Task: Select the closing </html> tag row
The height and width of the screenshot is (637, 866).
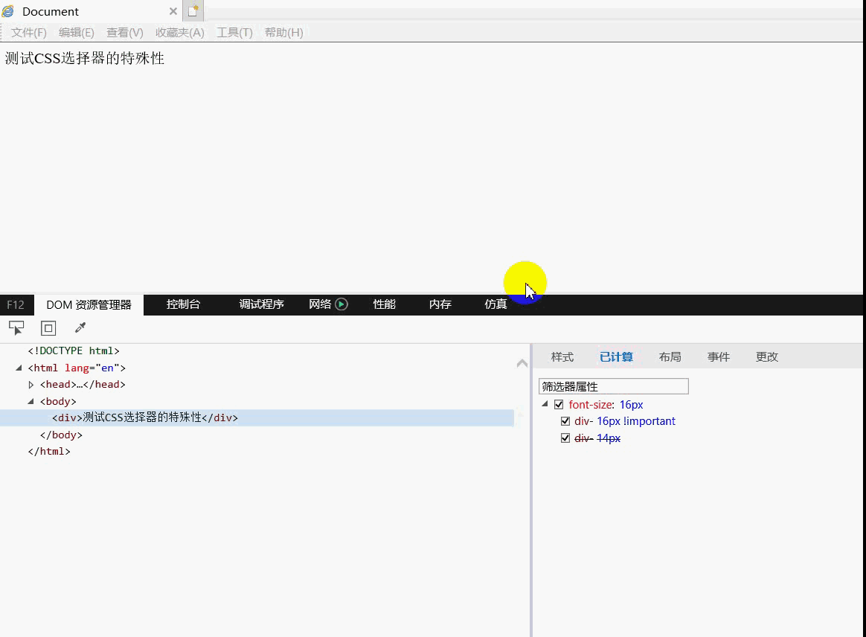Action: pyautogui.click(x=49, y=452)
